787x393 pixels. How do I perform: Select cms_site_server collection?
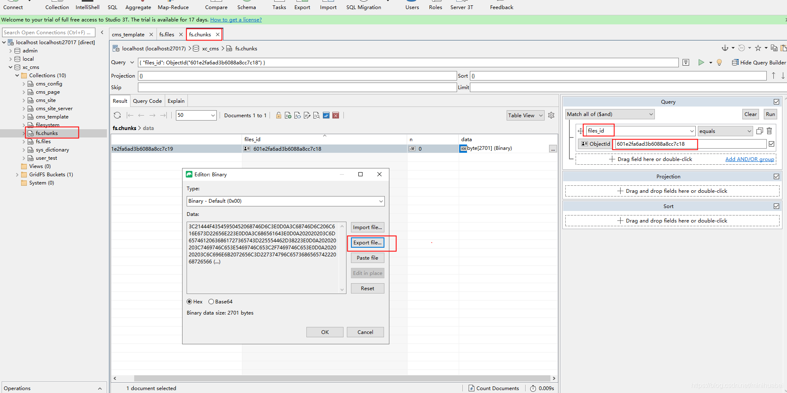point(54,109)
